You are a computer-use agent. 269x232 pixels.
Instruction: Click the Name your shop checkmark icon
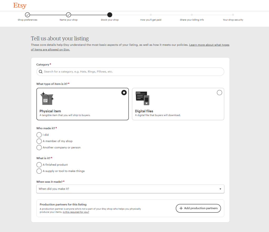pos(69,15)
